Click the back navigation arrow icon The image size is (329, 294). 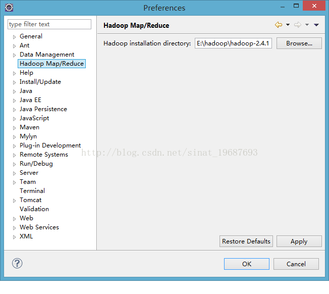pos(279,25)
